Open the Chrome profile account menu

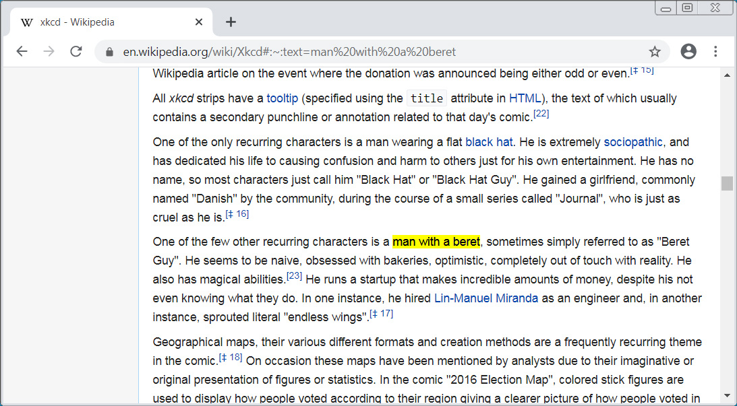[688, 52]
